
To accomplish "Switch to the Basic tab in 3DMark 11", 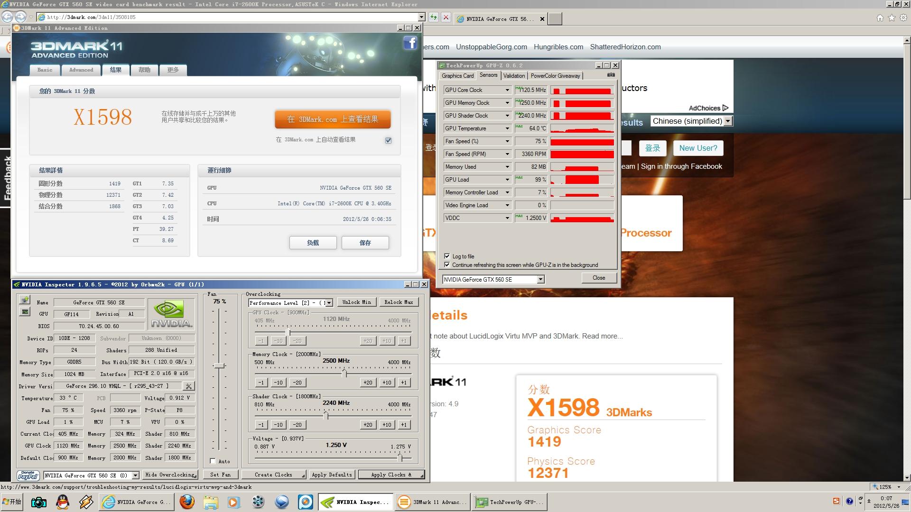I will pos(45,70).
